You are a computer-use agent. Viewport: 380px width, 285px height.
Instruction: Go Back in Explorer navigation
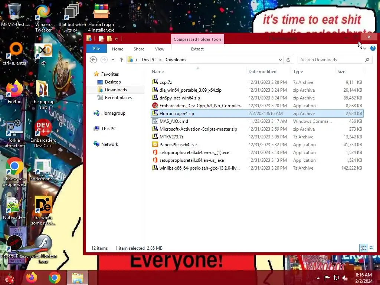pos(93,60)
